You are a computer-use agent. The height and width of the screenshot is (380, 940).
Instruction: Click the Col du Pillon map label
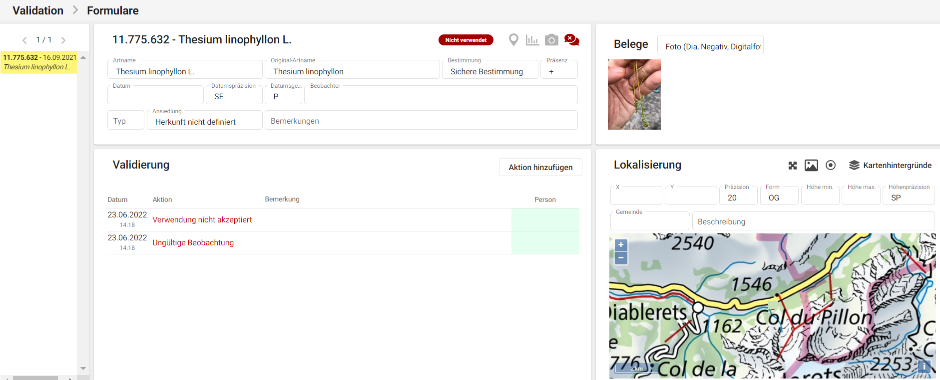(814, 318)
